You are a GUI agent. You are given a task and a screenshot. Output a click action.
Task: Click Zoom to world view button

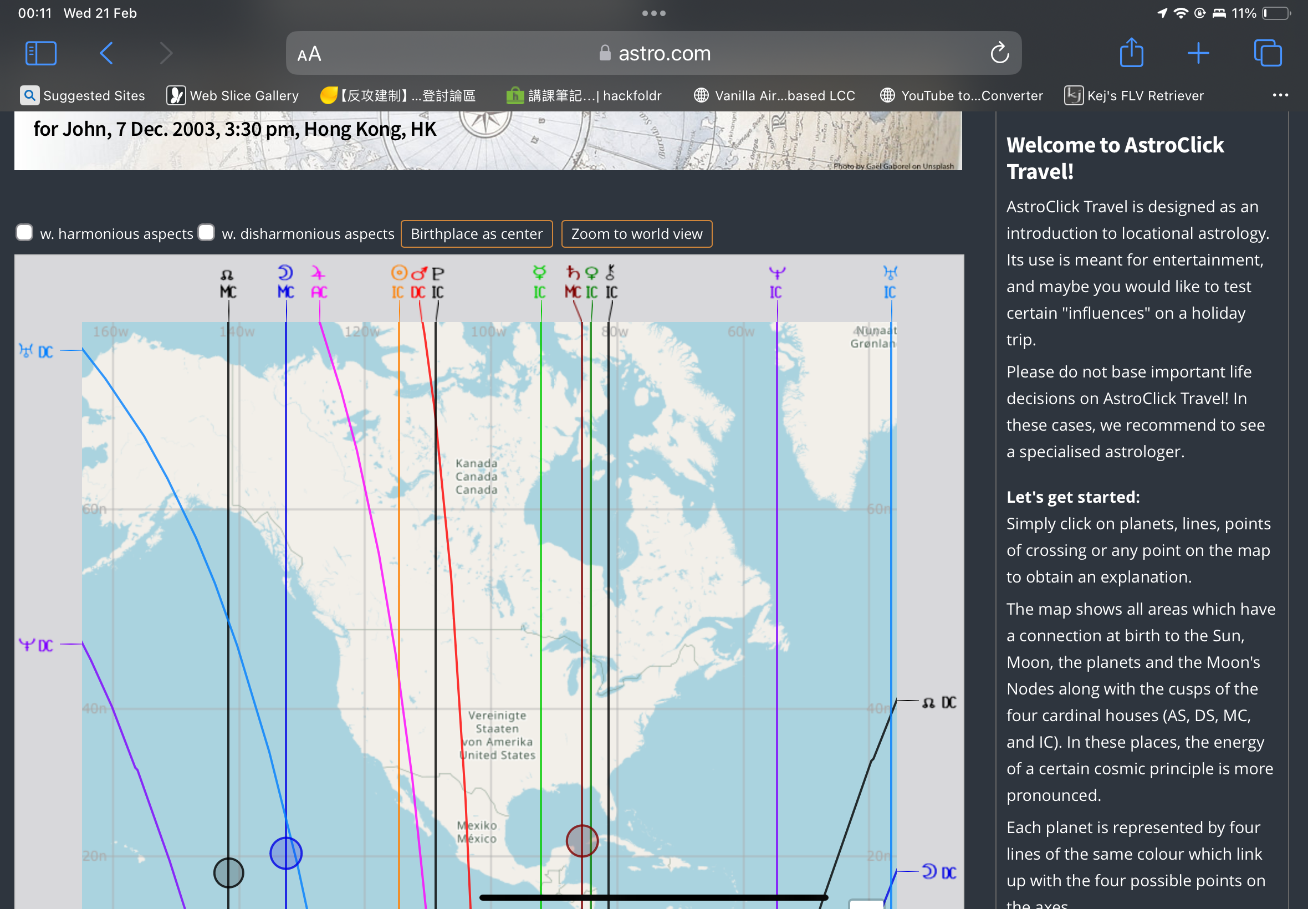click(x=636, y=233)
